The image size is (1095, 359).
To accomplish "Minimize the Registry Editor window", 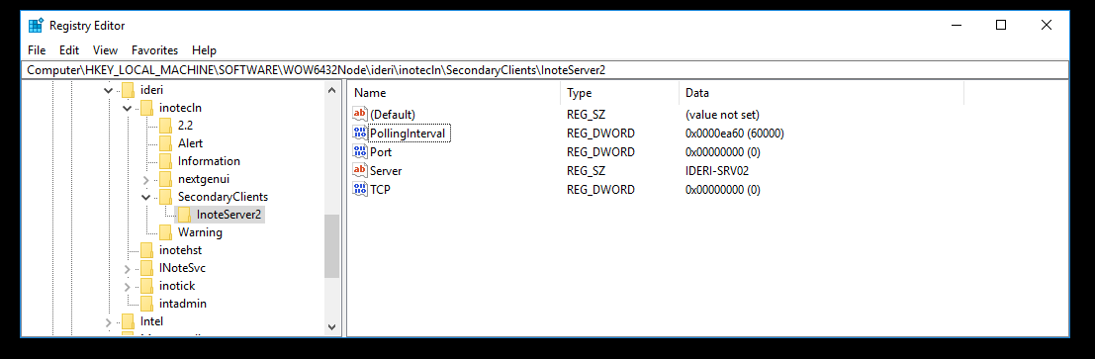I will tap(956, 25).
